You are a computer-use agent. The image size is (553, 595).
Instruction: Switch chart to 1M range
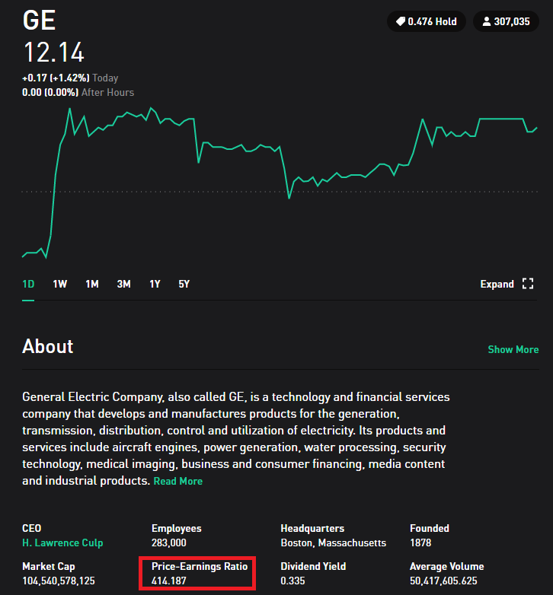coord(92,284)
